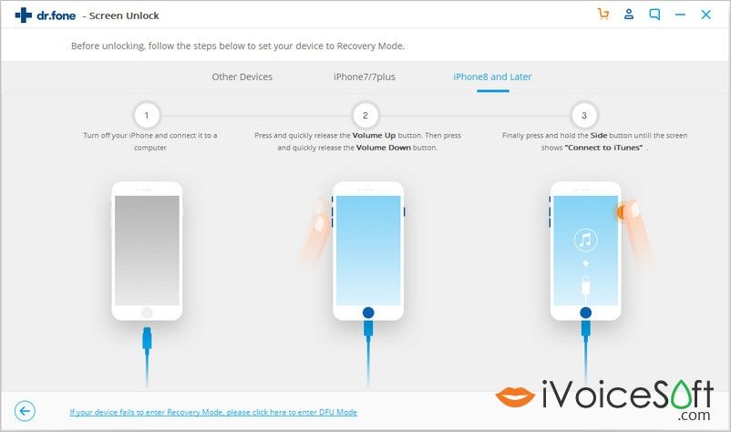
Task: Open the user account icon
Action: click(629, 15)
